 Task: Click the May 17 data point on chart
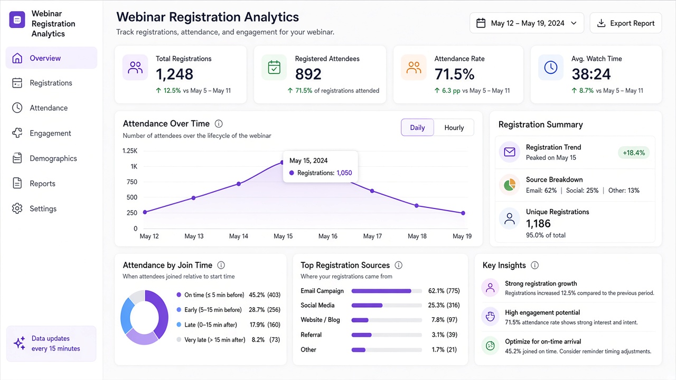[x=372, y=191]
